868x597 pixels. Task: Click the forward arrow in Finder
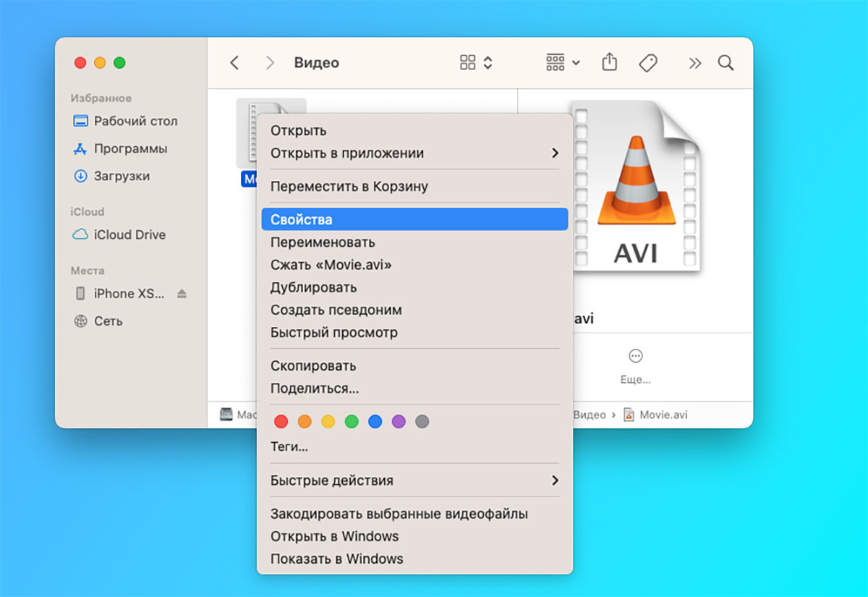tap(270, 63)
